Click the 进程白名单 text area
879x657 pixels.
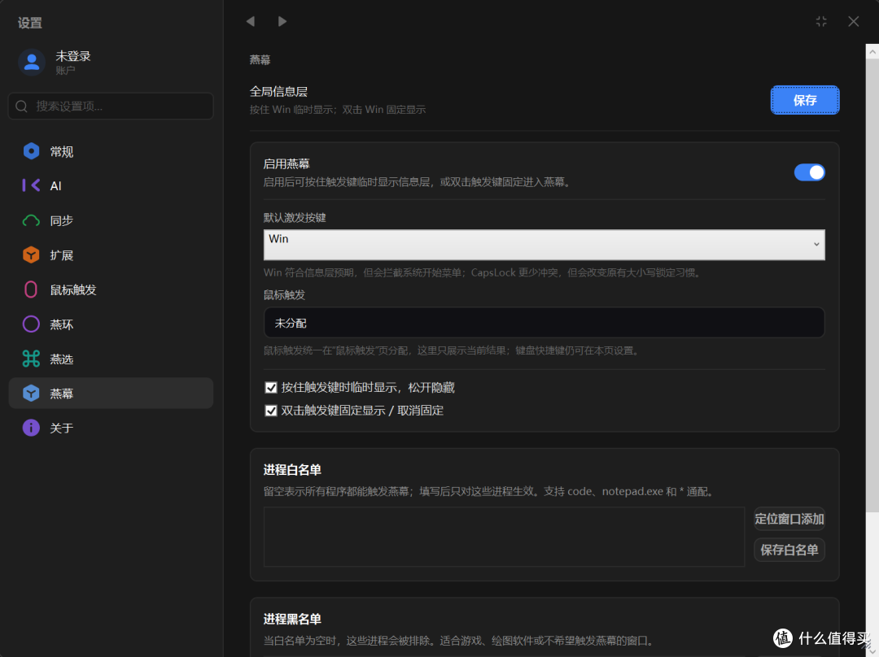click(x=504, y=537)
